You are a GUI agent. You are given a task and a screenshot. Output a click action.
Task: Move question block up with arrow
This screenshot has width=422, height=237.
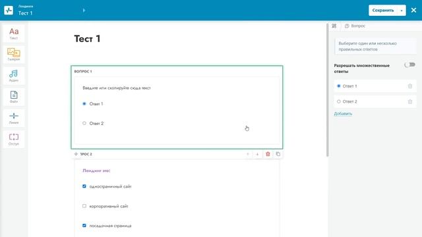pyautogui.click(x=248, y=154)
